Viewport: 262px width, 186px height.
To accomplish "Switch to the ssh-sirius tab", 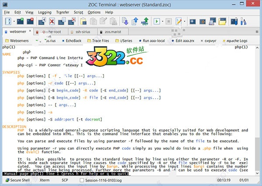I will [x=83, y=32].
